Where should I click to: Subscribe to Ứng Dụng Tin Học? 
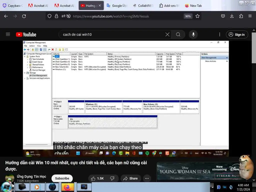(x=62, y=178)
